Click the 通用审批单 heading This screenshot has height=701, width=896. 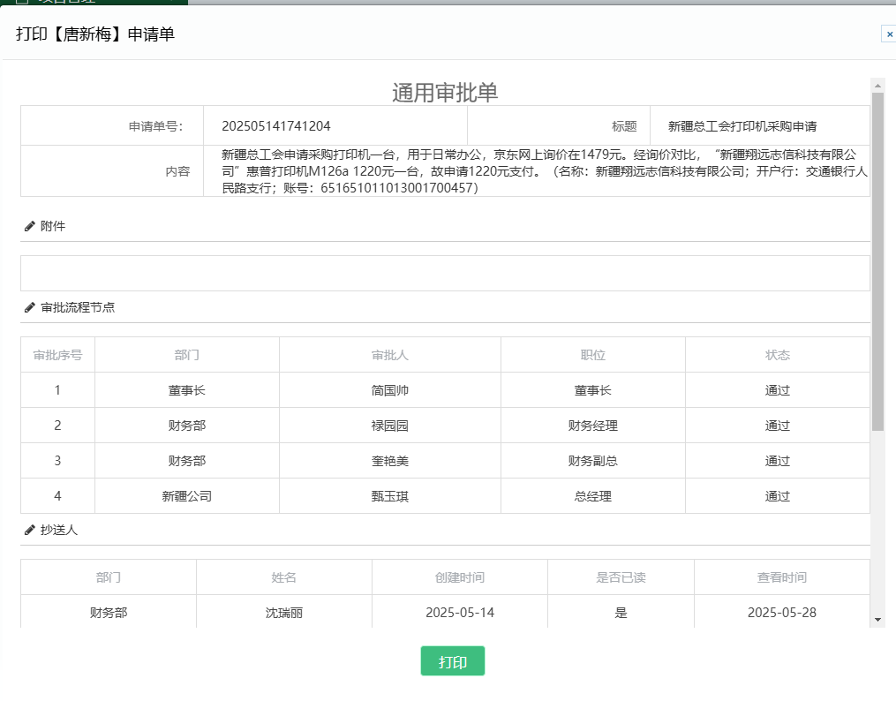pyautogui.click(x=445, y=93)
